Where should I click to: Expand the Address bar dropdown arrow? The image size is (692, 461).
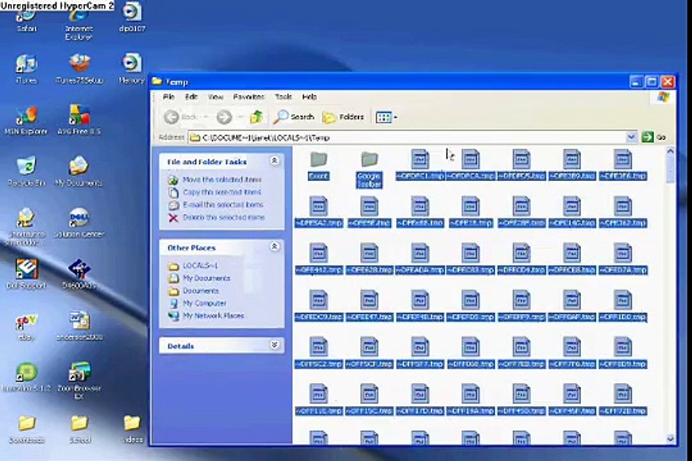coord(631,137)
